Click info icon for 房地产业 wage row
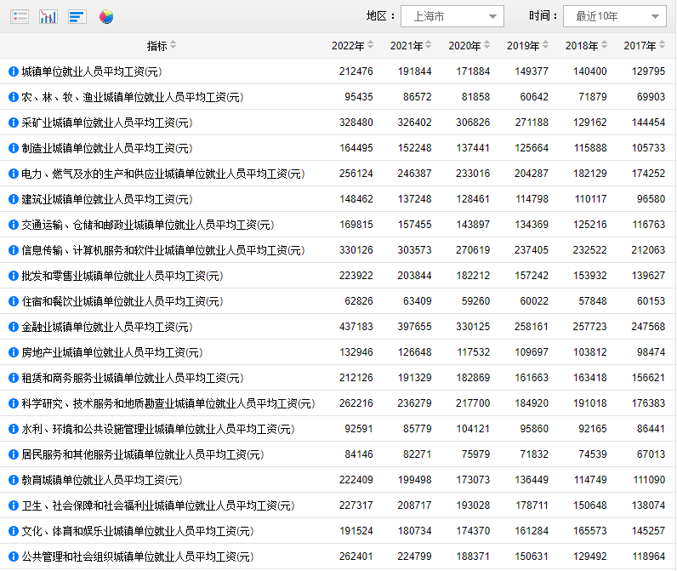This screenshot has height=571, width=677. 14,352
